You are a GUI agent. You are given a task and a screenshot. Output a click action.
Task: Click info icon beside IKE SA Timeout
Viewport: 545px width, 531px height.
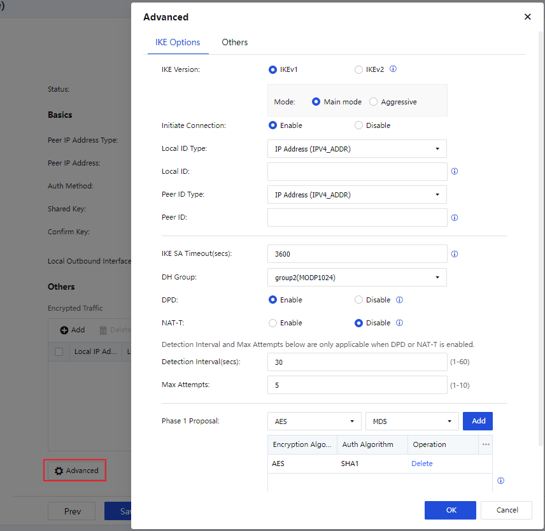coord(455,254)
